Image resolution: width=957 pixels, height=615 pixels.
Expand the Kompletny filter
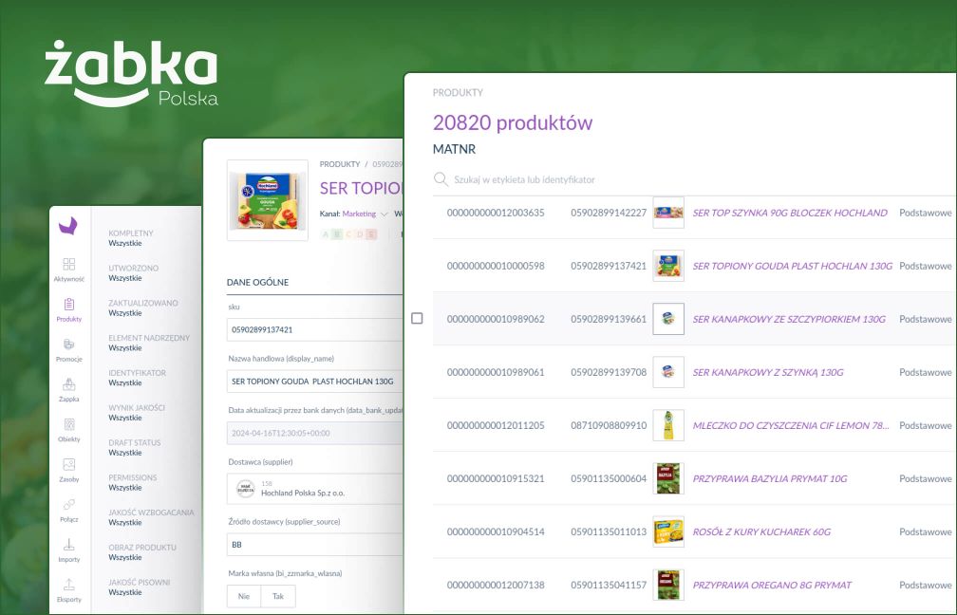(144, 238)
